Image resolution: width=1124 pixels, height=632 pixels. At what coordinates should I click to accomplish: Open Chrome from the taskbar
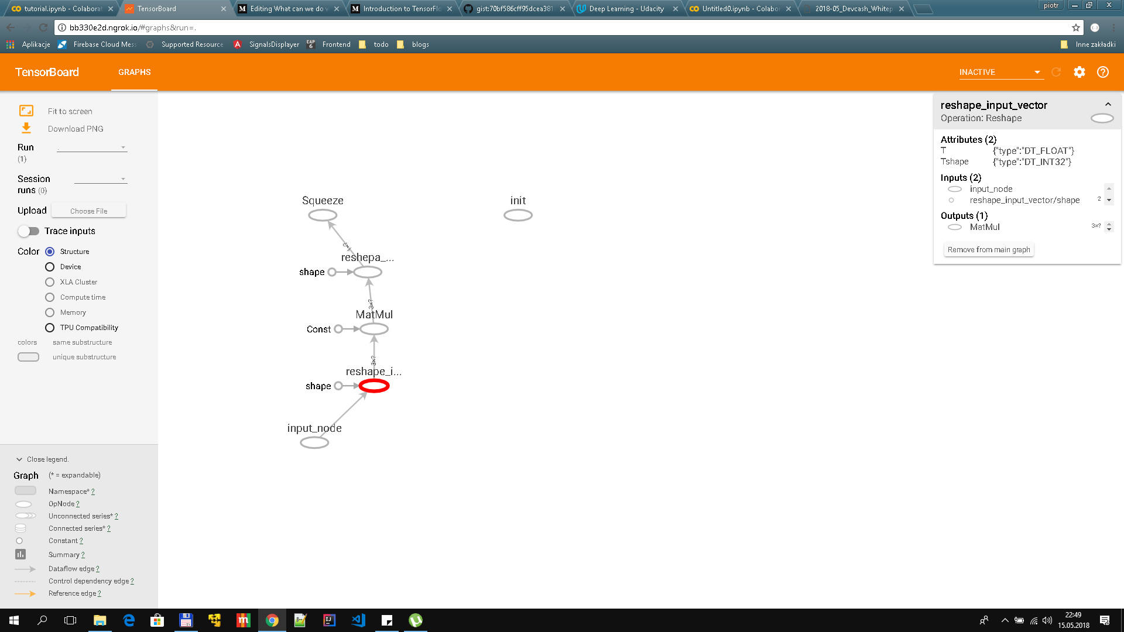(272, 620)
